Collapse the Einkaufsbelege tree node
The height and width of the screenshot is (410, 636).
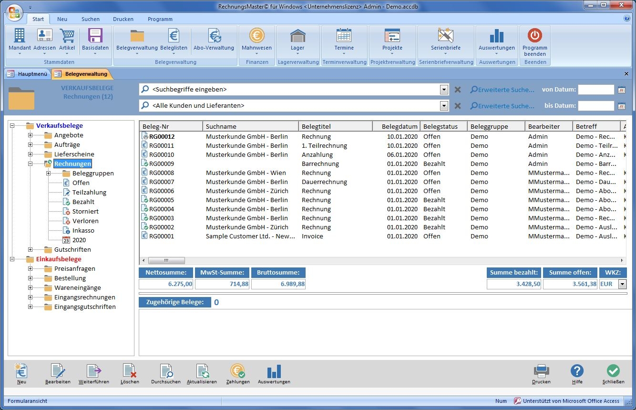coord(12,259)
